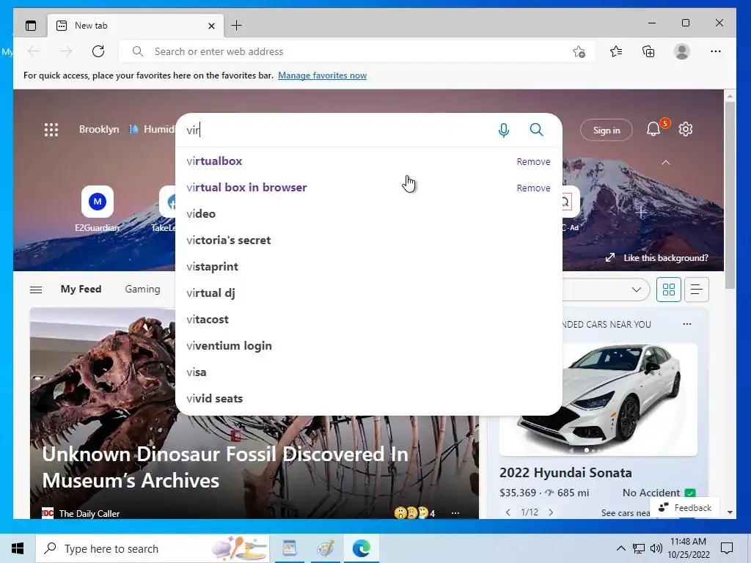Viewport: 751px width, 563px height.
Task: Select victoria's secret suggestion
Action: (x=369, y=240)
